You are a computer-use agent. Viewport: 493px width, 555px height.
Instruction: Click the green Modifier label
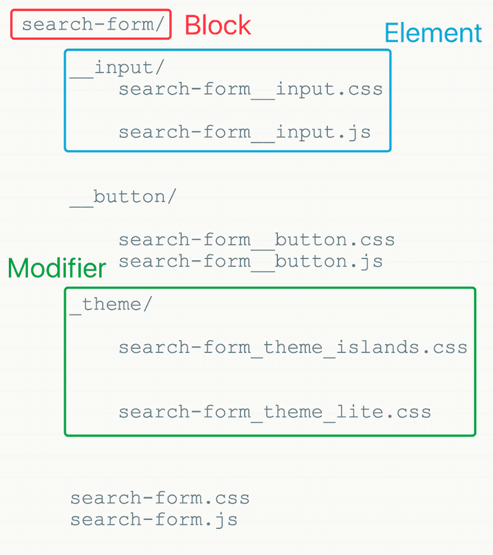click(57, 269)
